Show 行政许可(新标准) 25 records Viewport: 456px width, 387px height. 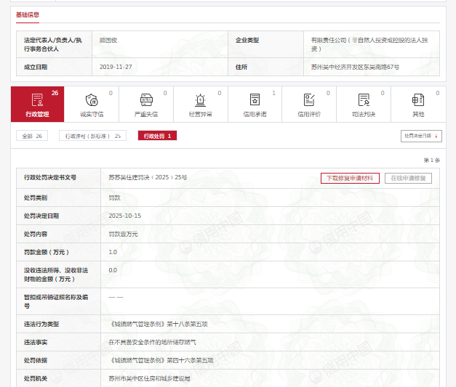93,136
